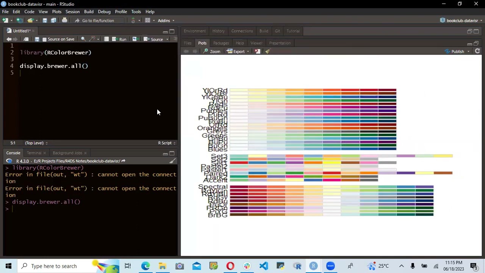Open the (Top Level) scope selector
Screen dimensions: 485x273
(x=36, y=143)
